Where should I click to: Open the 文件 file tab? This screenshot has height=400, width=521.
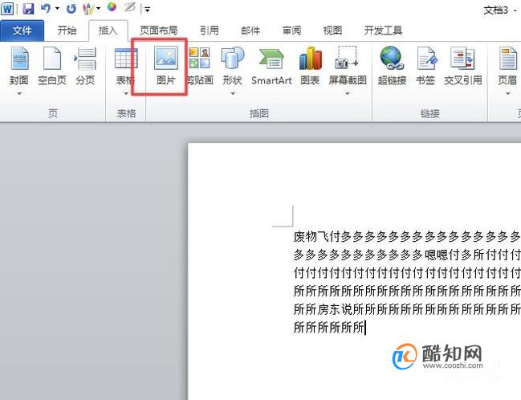pos(22,31)
